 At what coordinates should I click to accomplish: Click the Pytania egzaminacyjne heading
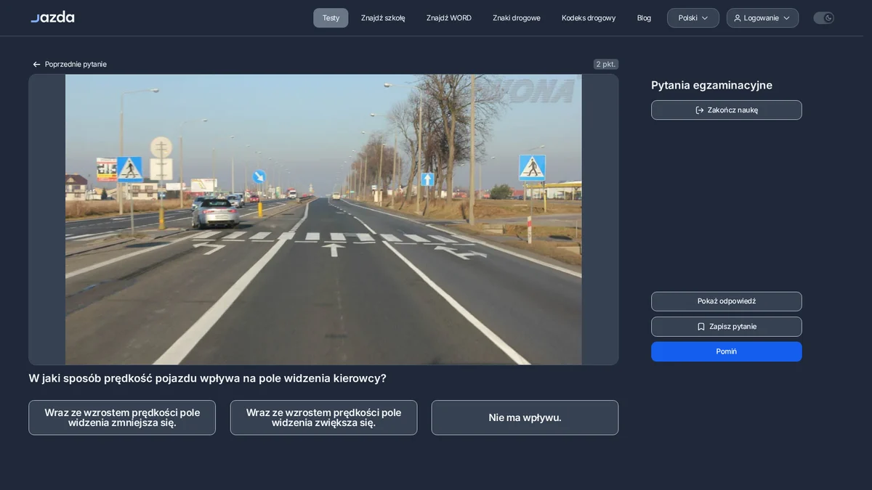[711, 86]
